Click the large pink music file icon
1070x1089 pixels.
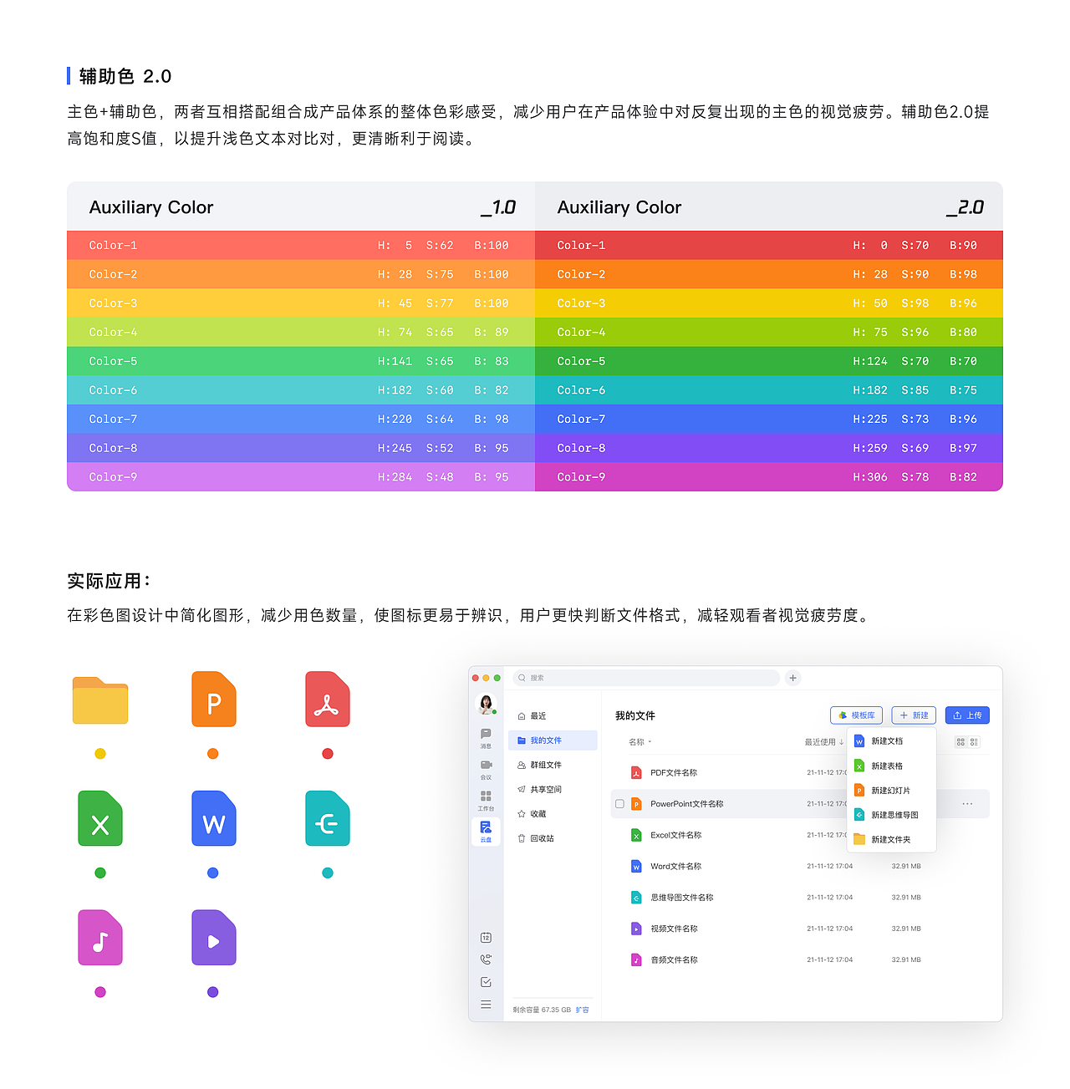point(100,938)
